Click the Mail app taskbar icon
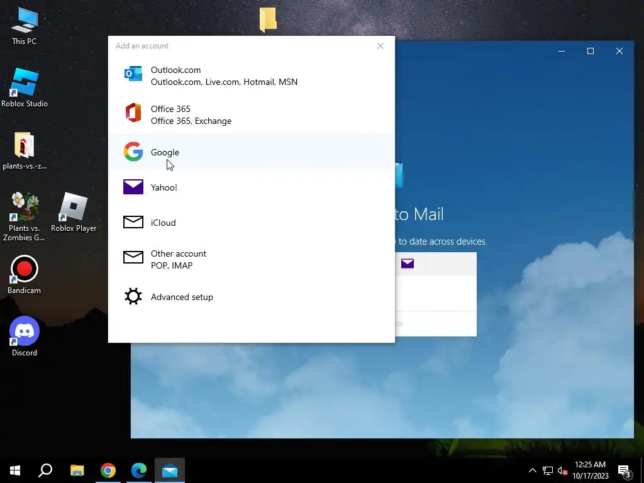This screenshot has width=644, height=483. [170, 470]
